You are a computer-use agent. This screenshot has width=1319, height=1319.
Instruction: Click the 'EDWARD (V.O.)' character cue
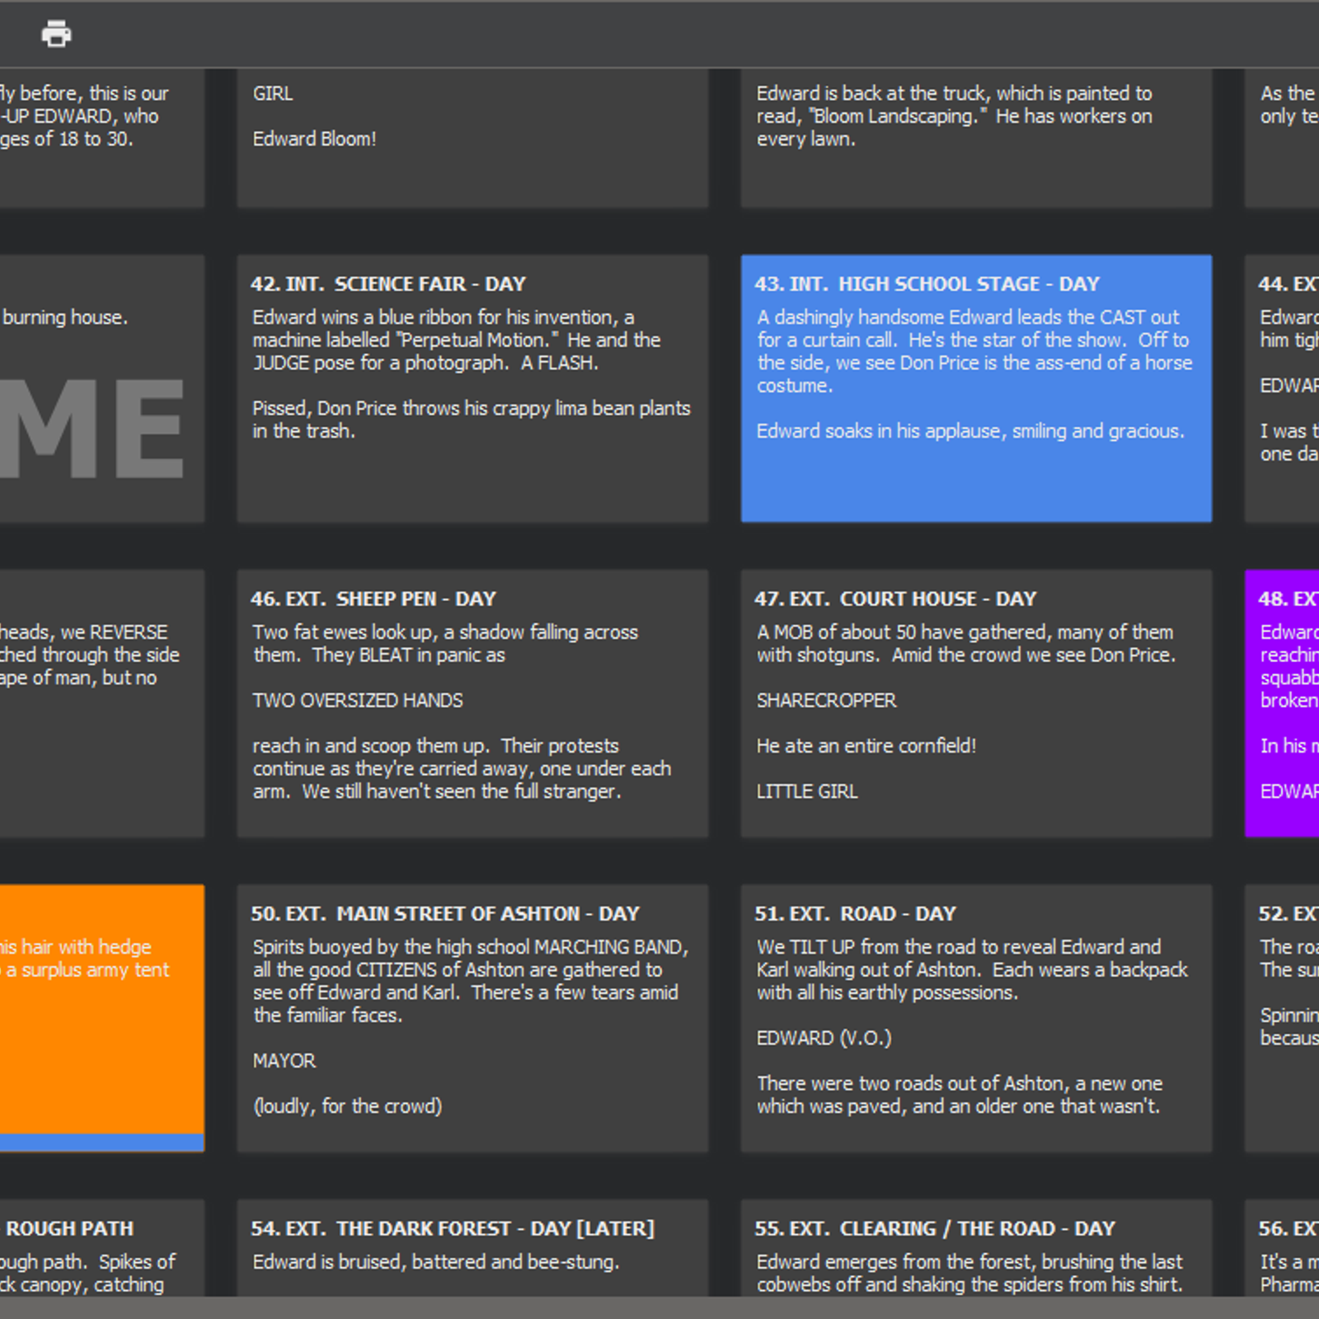824,1038
